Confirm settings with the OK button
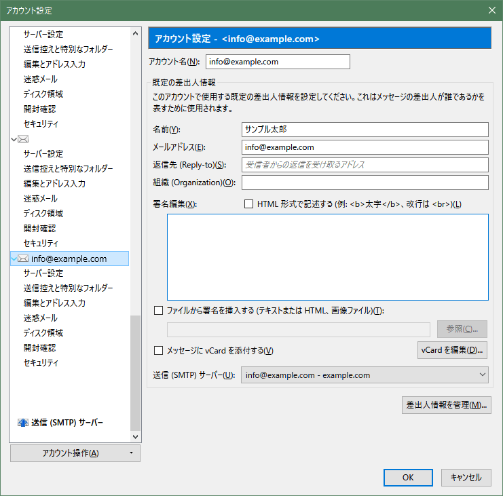 click(x=407, y=477)
